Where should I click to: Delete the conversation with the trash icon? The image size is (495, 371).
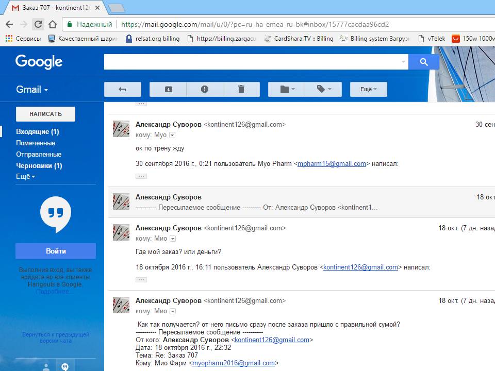241,89
